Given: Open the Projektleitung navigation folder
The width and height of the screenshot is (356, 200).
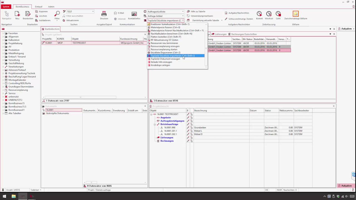Looking at the screenshot, I should [15, 43].
